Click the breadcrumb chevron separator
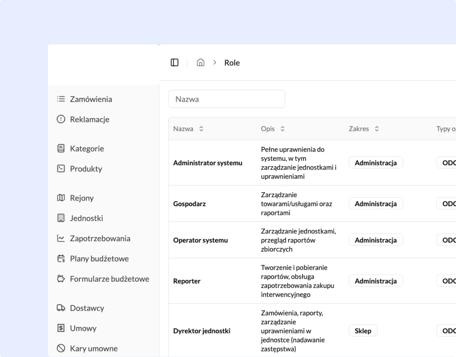The width and height of the screenshot is (456, 357). tap(215, 62)
